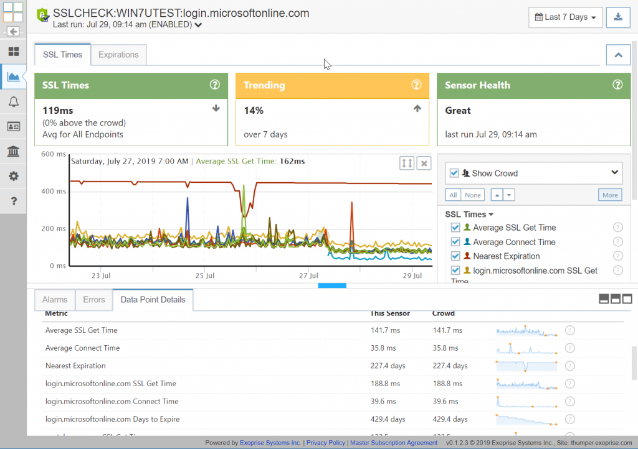Open the Privacy Policy link in footer
This screenshot has height=449, width=638.
point(325,442)
